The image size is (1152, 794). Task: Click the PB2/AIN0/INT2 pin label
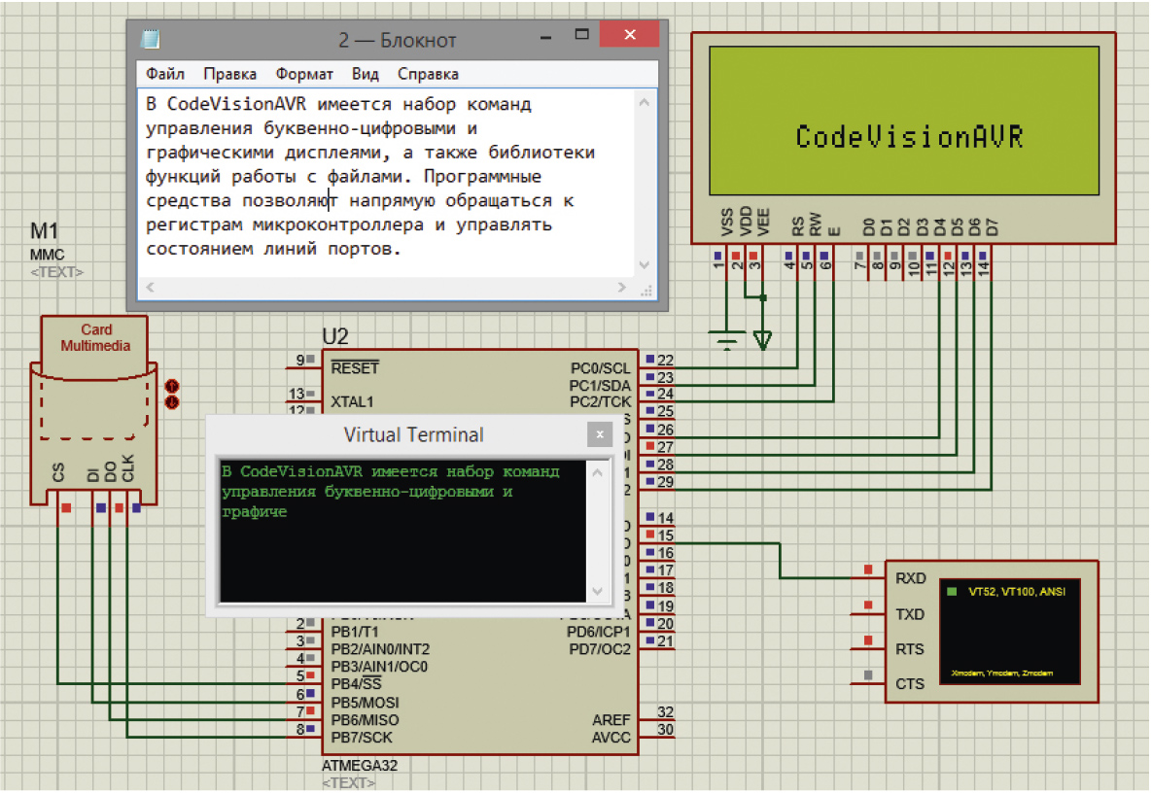pyautogui.click(x=380, y=649)
